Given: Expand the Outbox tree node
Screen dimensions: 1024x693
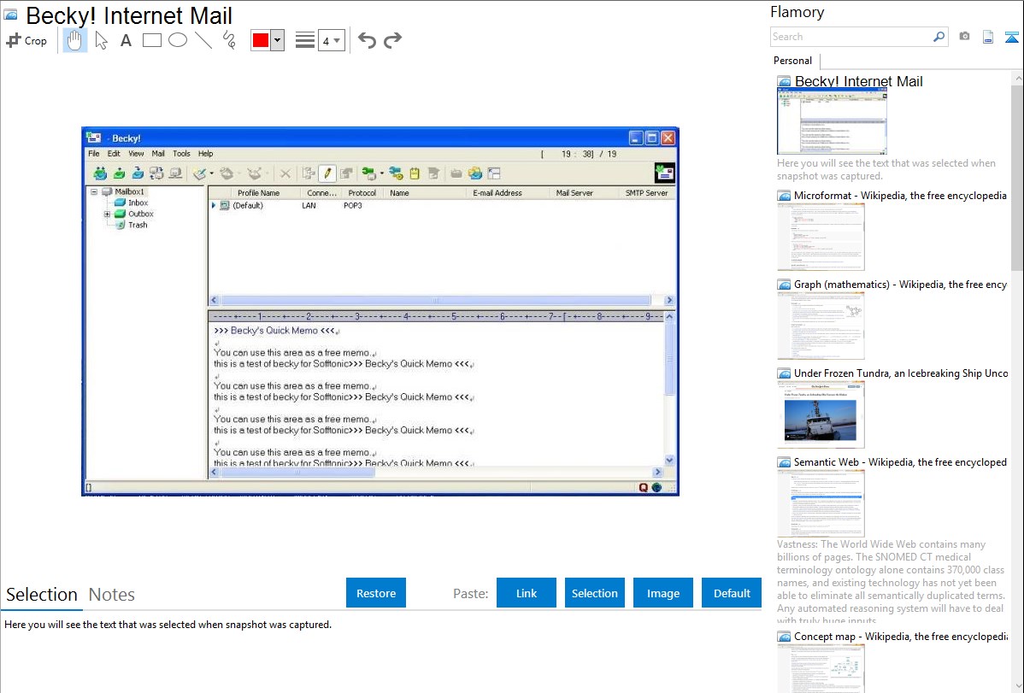Looking at the screenshot, I should (107, 214).
